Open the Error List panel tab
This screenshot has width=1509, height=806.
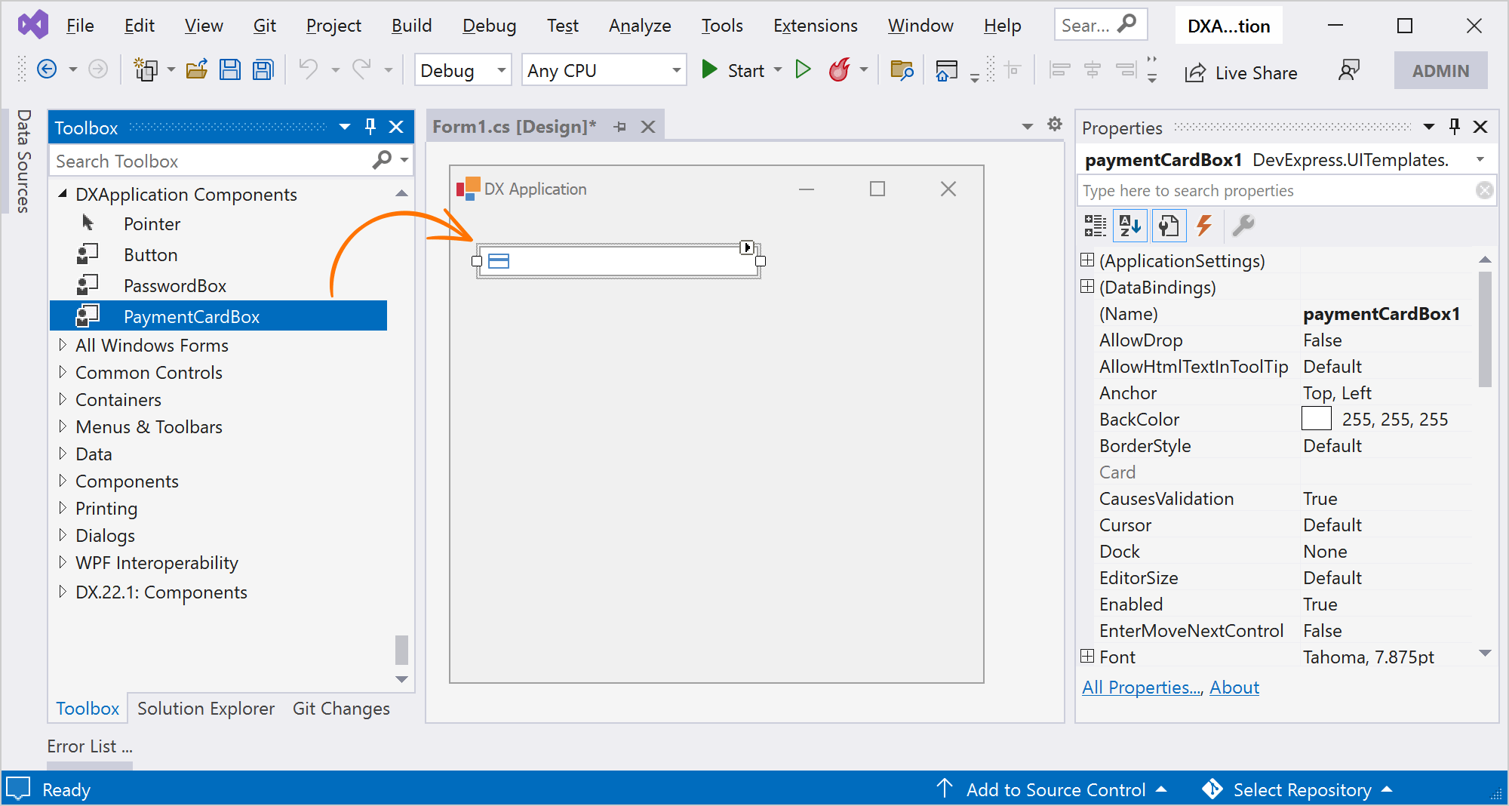90,746
